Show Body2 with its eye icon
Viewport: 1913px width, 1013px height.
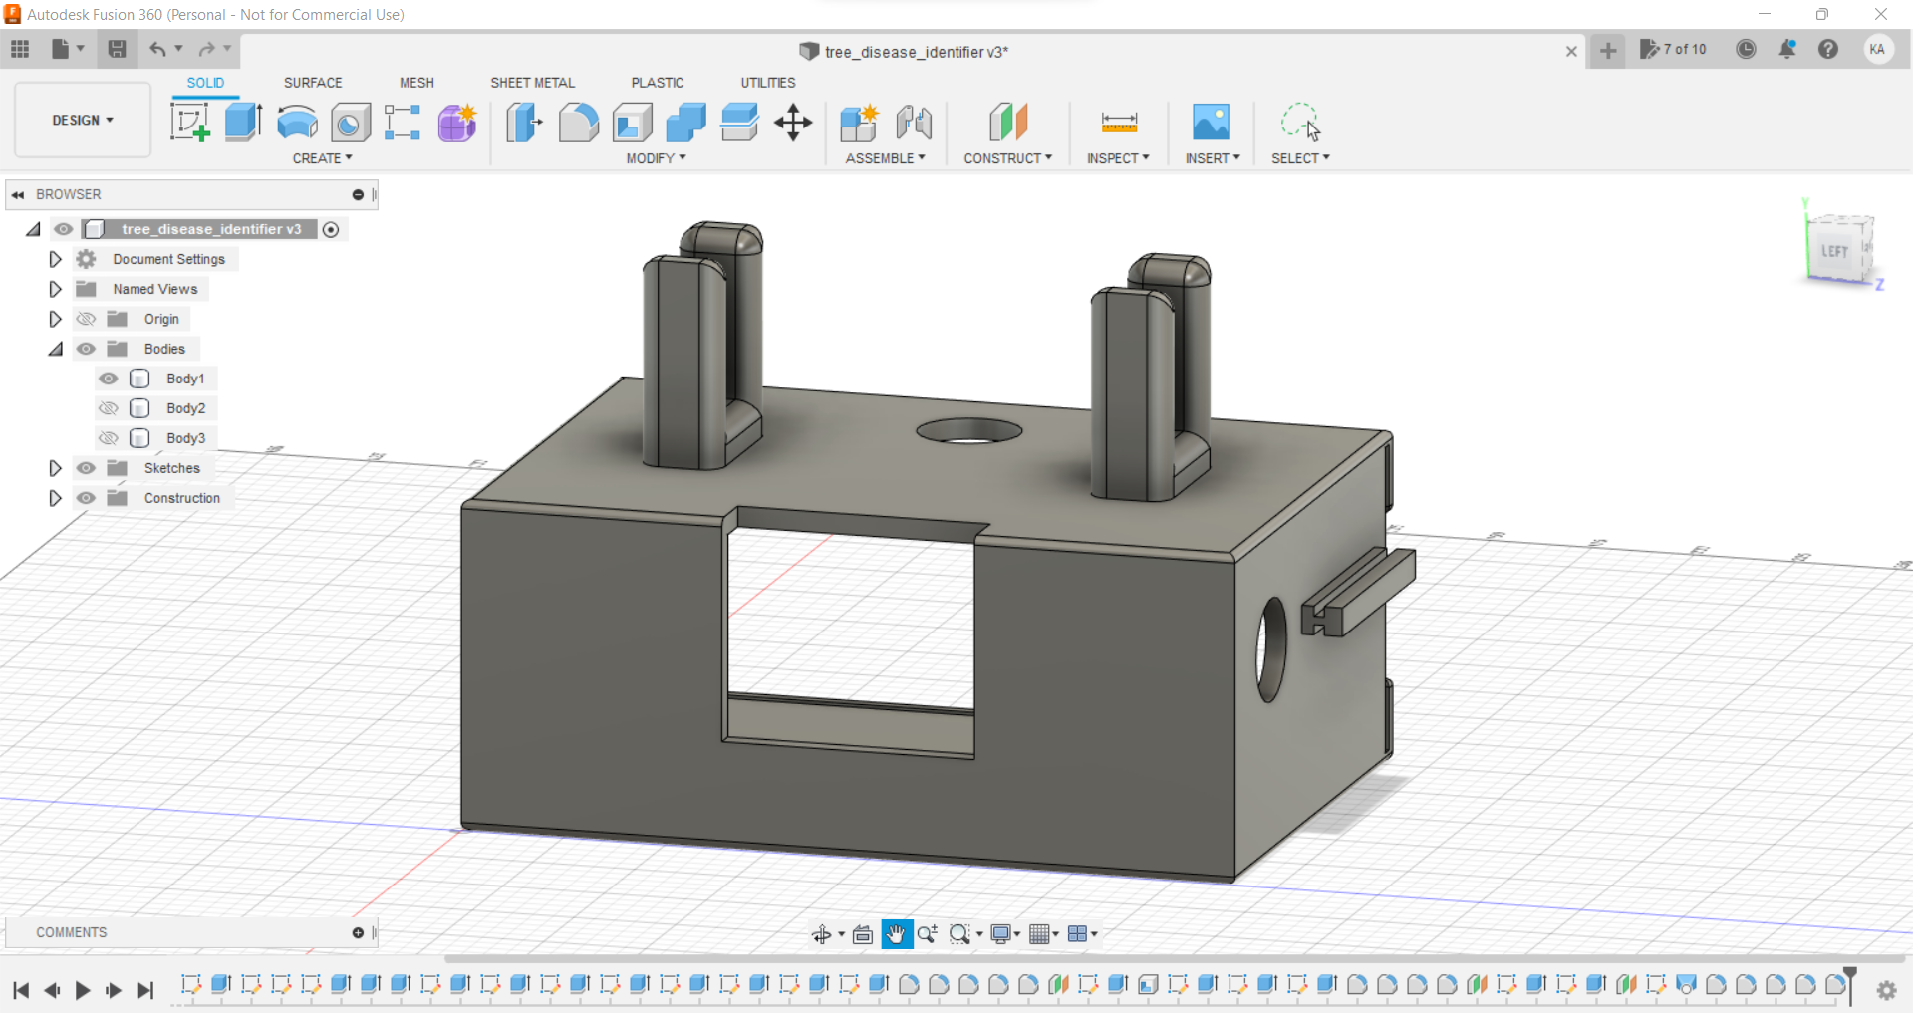[x=109, y=408]
